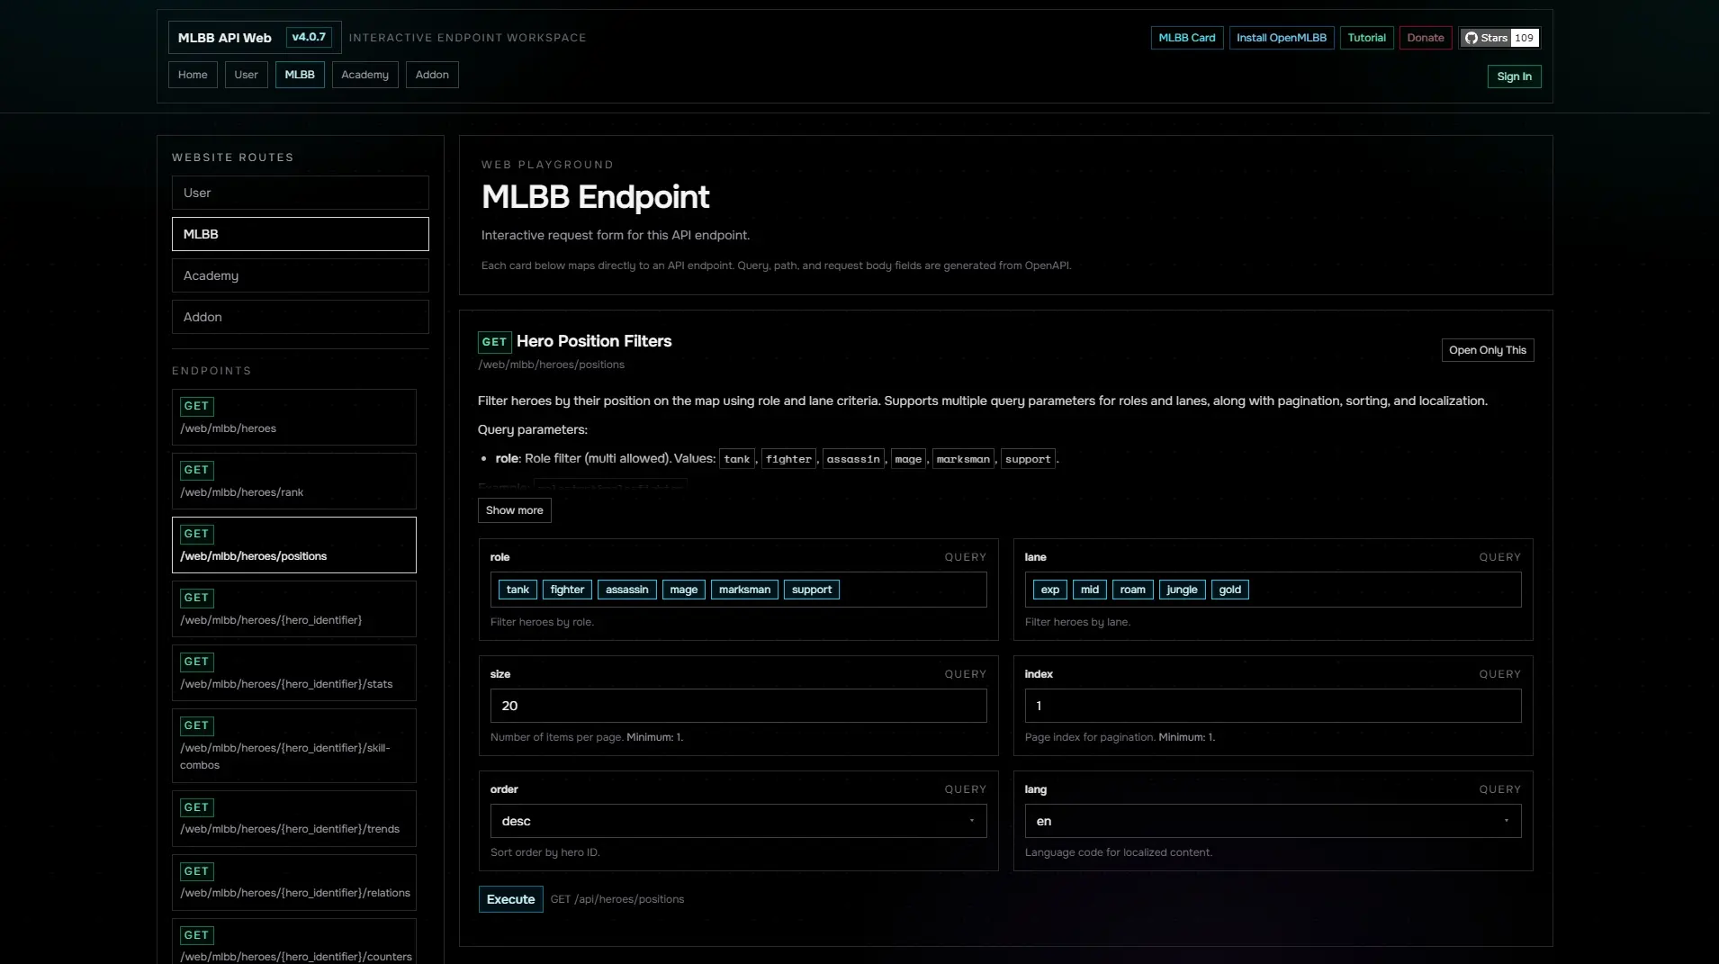Click the 109 stars count

click(1524, 38)
